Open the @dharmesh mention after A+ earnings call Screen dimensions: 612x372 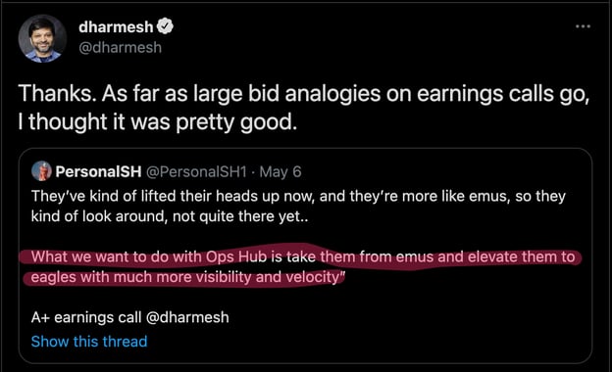pyautogui.click(x=187, y=317)
